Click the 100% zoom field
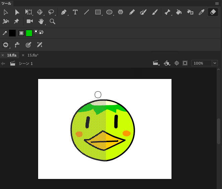The height and width of the screenshot is (189, 222). (202, 63)
